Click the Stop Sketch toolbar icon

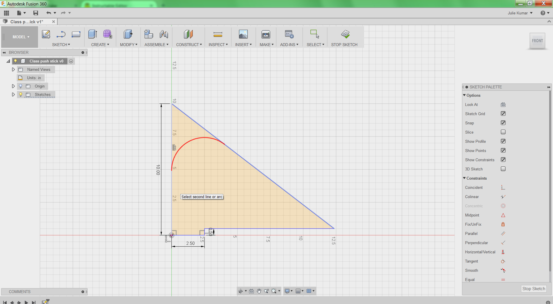[345, 34]
